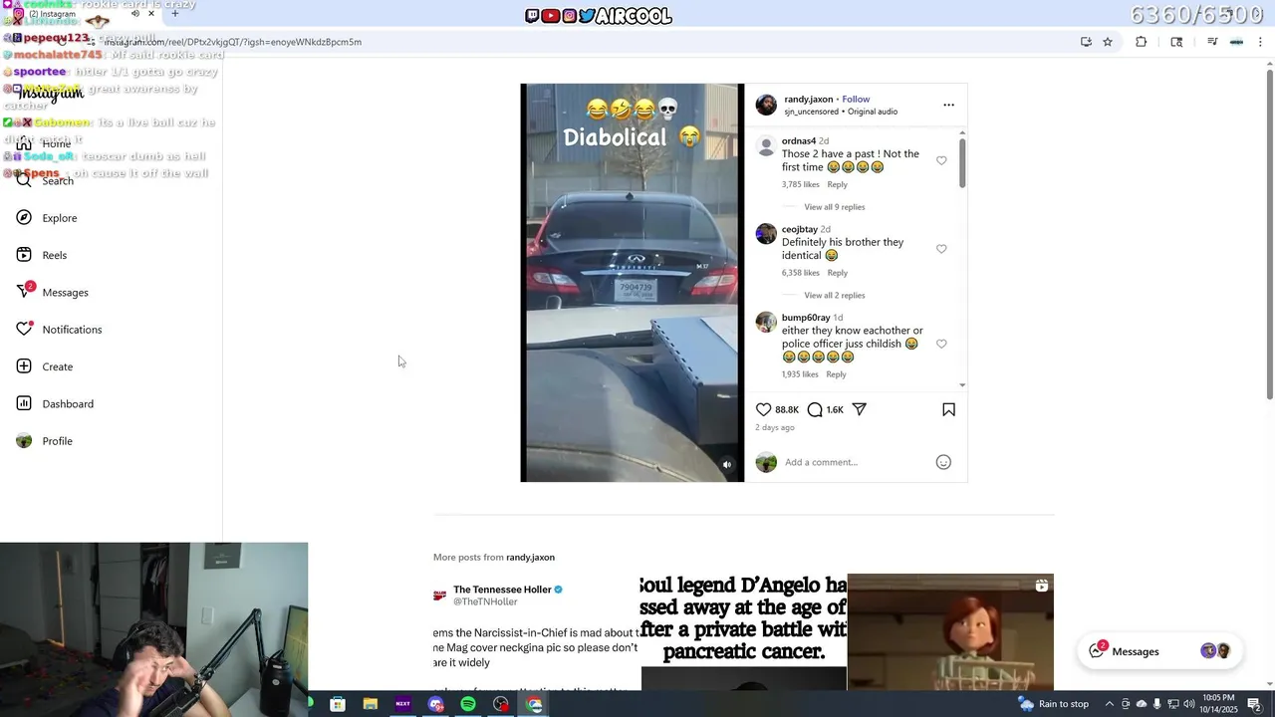Reply to ordnas4's comment
Screen dimensions: 1275x717
point(838,184)
